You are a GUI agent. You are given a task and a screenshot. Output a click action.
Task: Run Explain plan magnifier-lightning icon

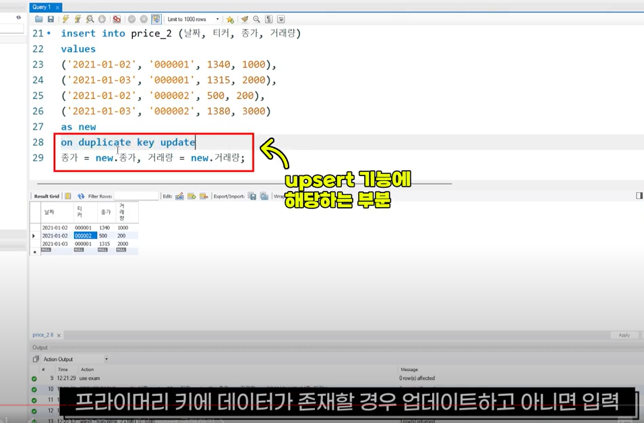pos(90,19)
